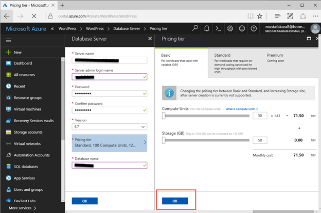Click the feedback smiley icon
The width and height of the screenshot is (321, 213).
[242, 28]
